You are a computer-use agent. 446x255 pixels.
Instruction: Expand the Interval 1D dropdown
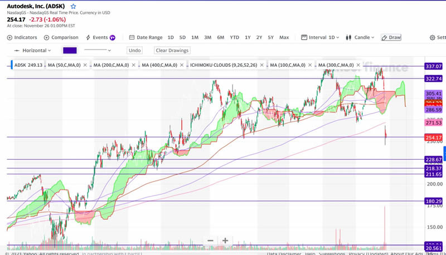pos(320,37)
